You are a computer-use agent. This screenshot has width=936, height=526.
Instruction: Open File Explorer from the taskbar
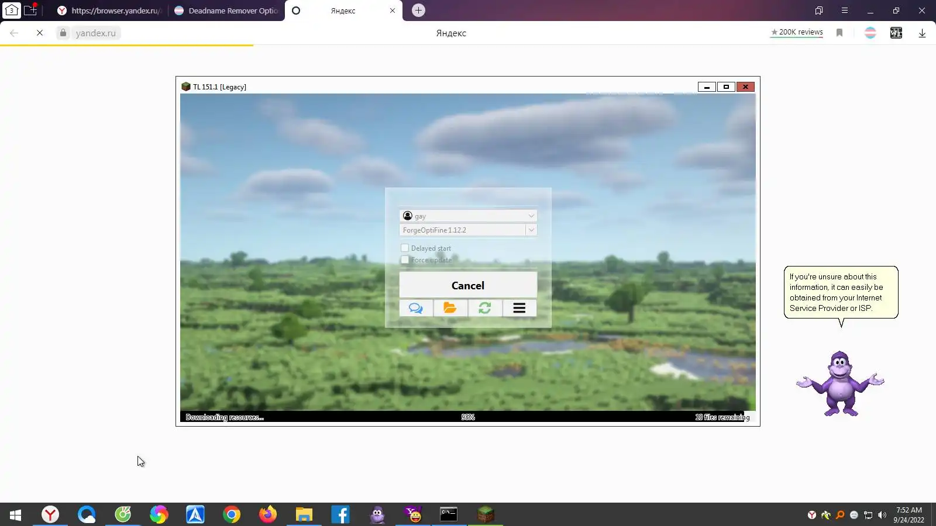pyautogui.click(x=304, y=514)
